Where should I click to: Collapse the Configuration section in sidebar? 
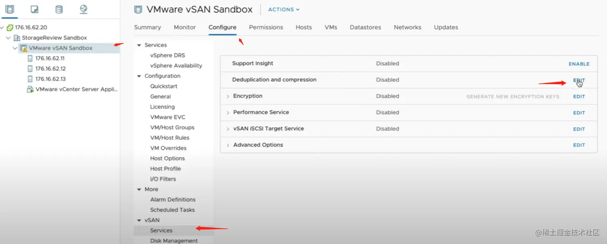(139, 76)
